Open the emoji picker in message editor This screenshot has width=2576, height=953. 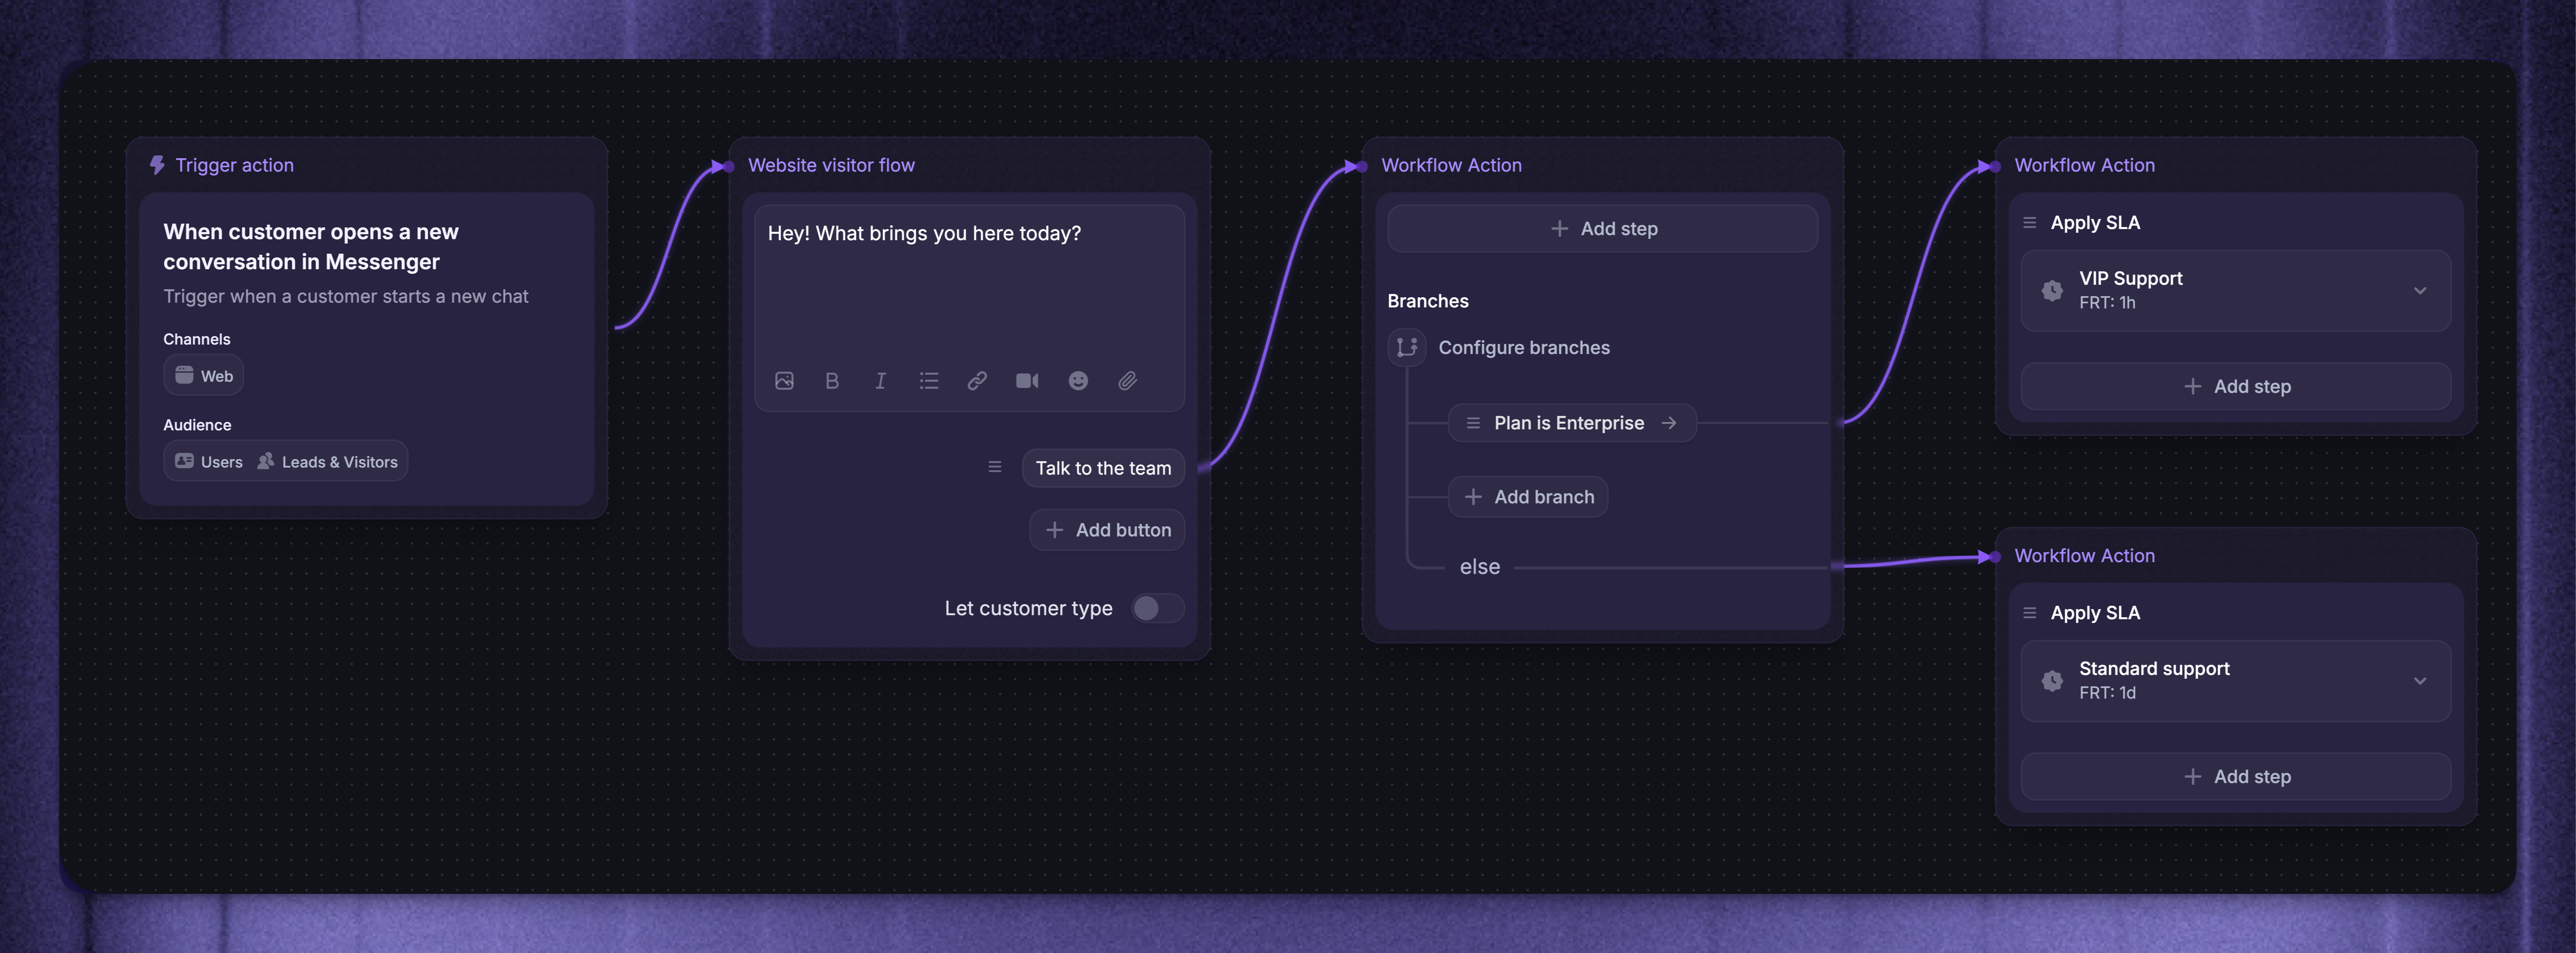click(1078, 381)
